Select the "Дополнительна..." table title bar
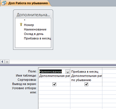Viewport: 116px width, 109px height. [x=33, y=15]
